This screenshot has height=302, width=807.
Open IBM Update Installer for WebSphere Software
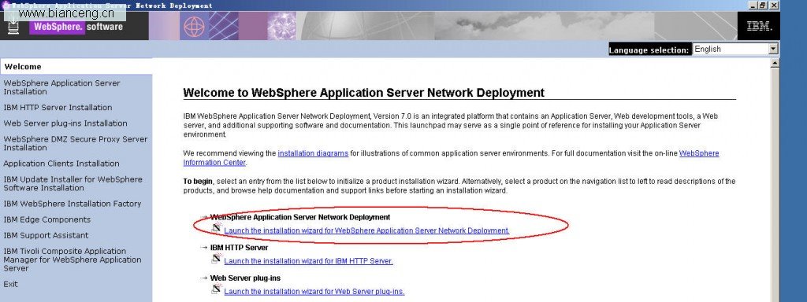click(x=73, y=183)
